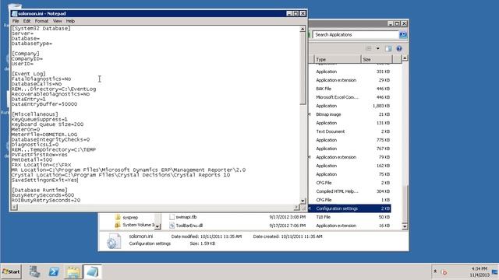This screenshot has height=280, width=499.
Task: Select the System Volume folder in tree
Action: [x=139, y=225]
